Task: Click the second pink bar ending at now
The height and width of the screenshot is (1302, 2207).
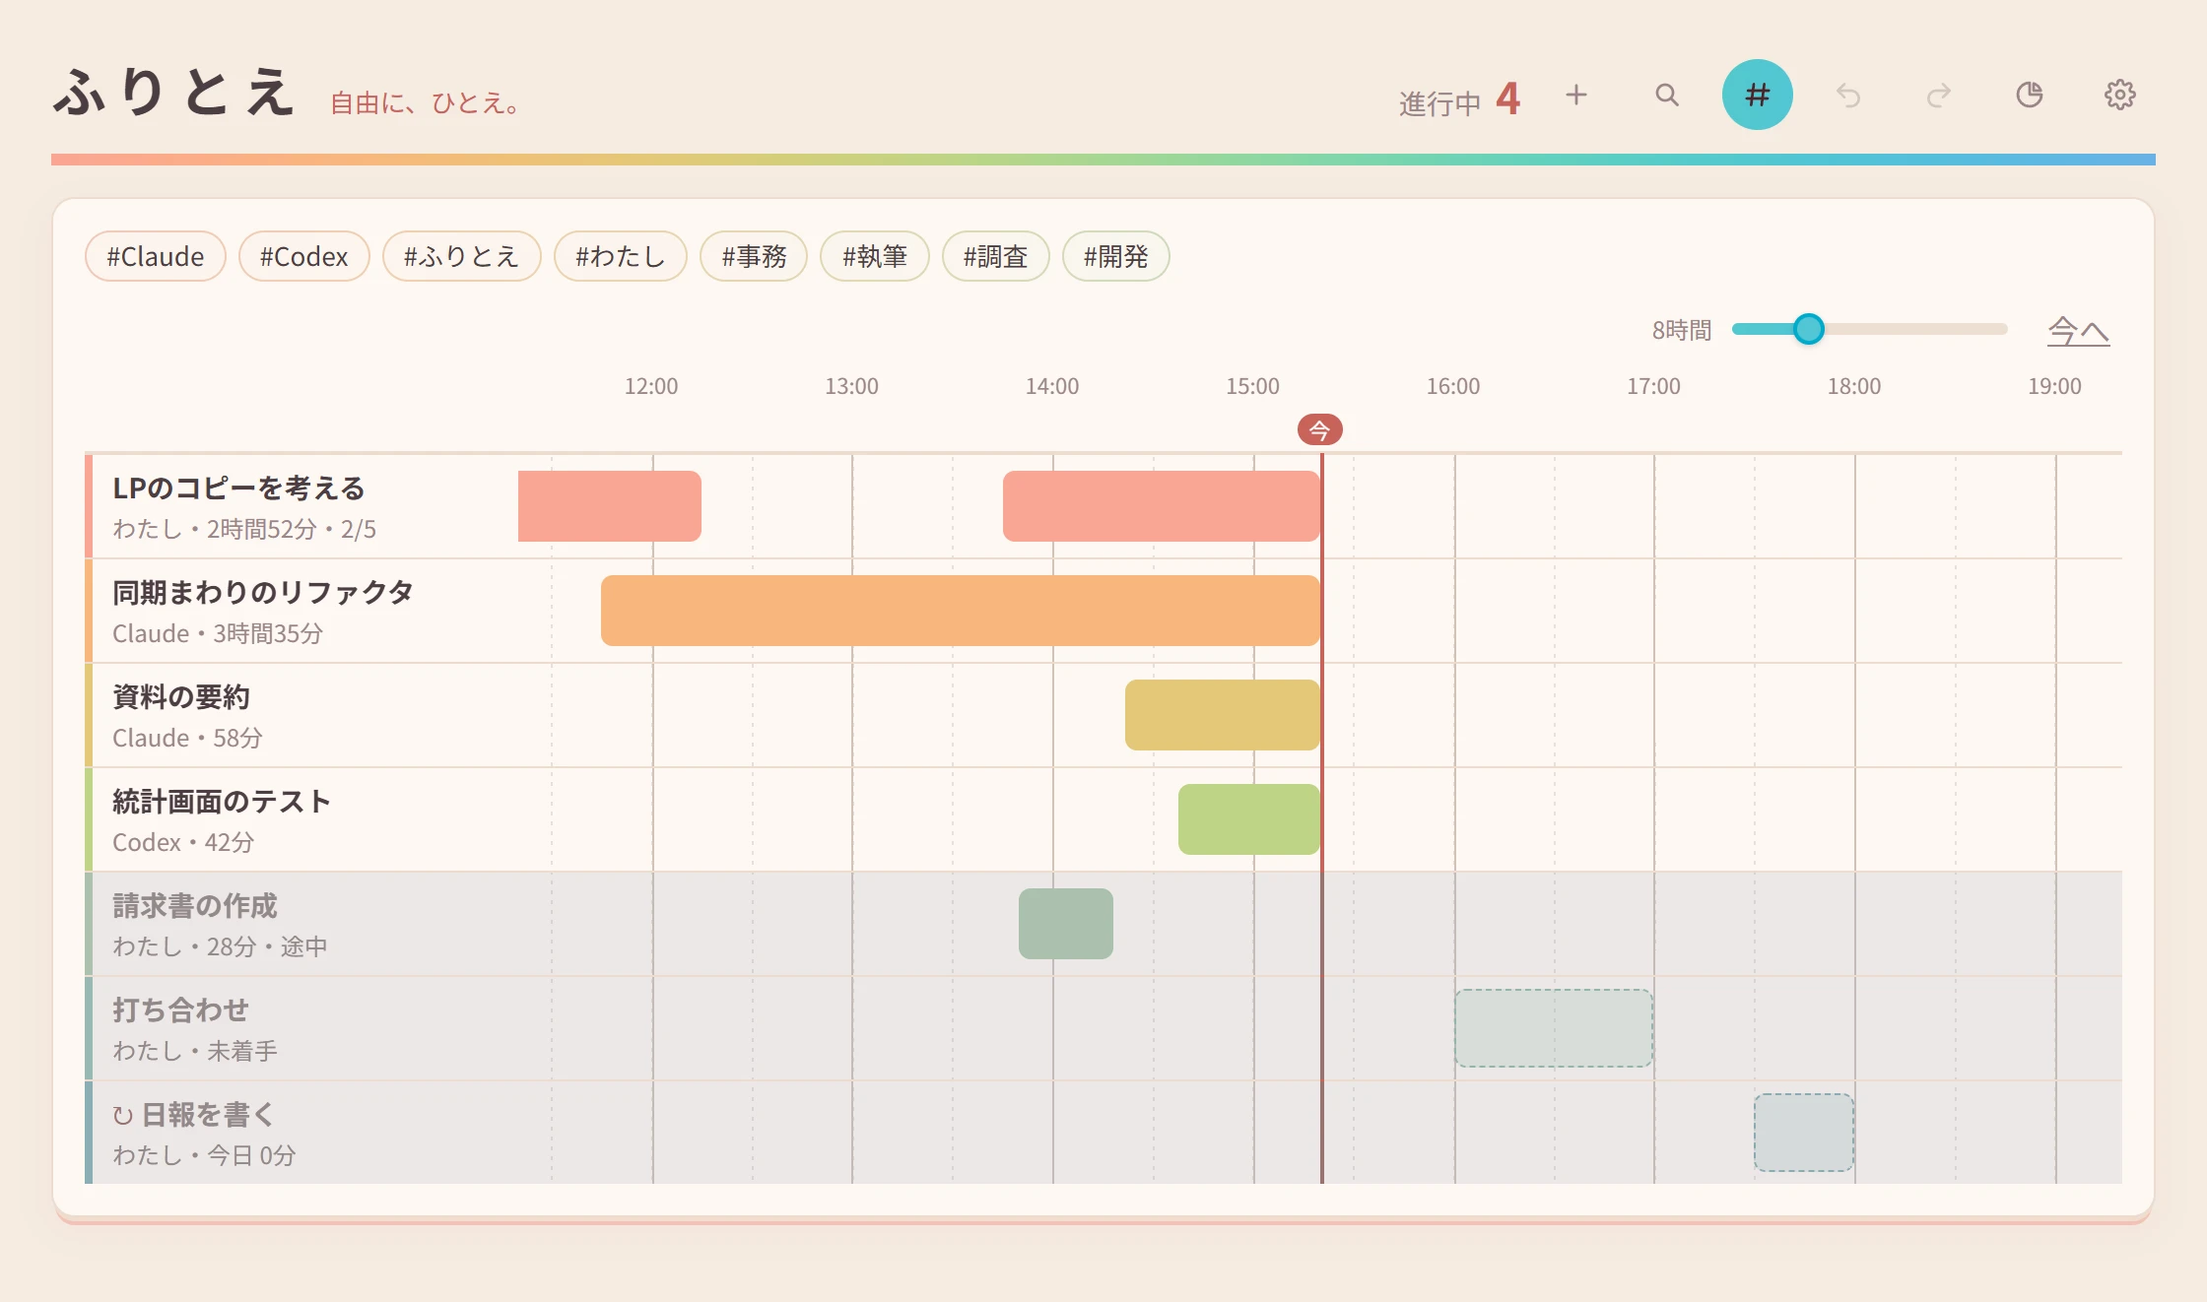Action: click(x=1162, y=506)
